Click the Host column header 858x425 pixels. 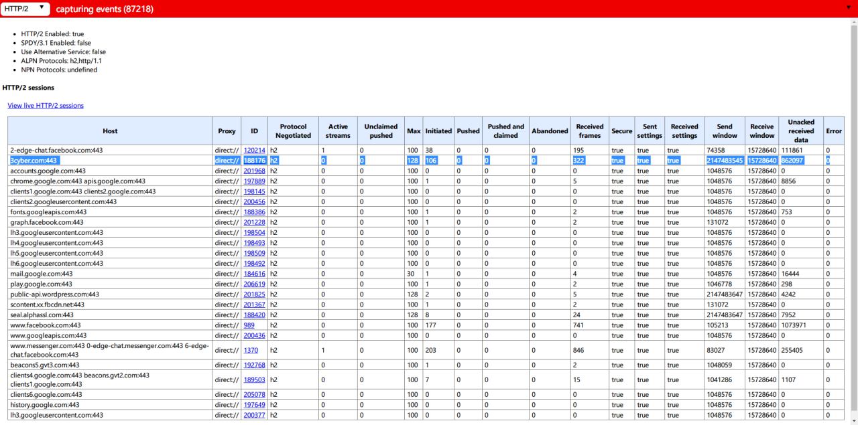pyautogui.click(x=110, y=131)
